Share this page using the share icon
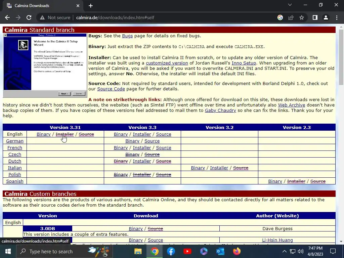 [291, 17]
